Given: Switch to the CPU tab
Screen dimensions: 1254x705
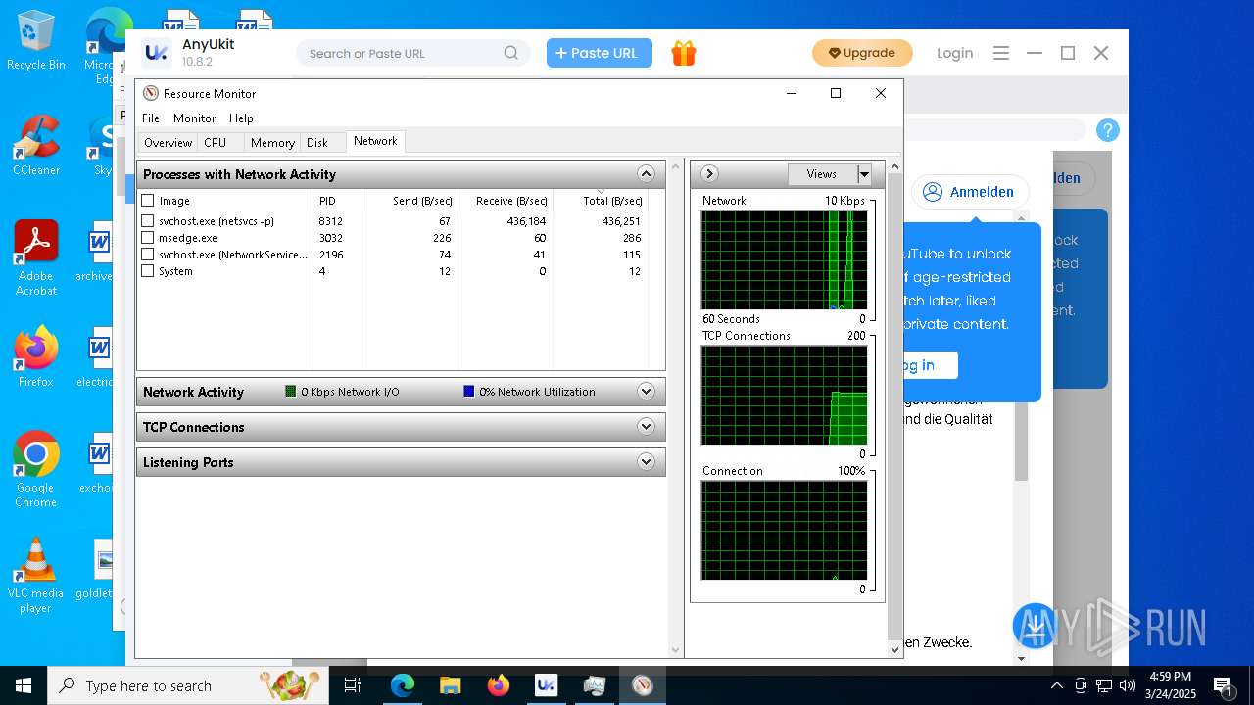Looking at the screenshot, I should [216, 143].
